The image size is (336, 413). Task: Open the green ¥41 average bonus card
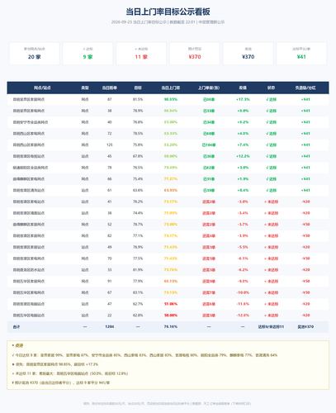(x=301, y=54)
